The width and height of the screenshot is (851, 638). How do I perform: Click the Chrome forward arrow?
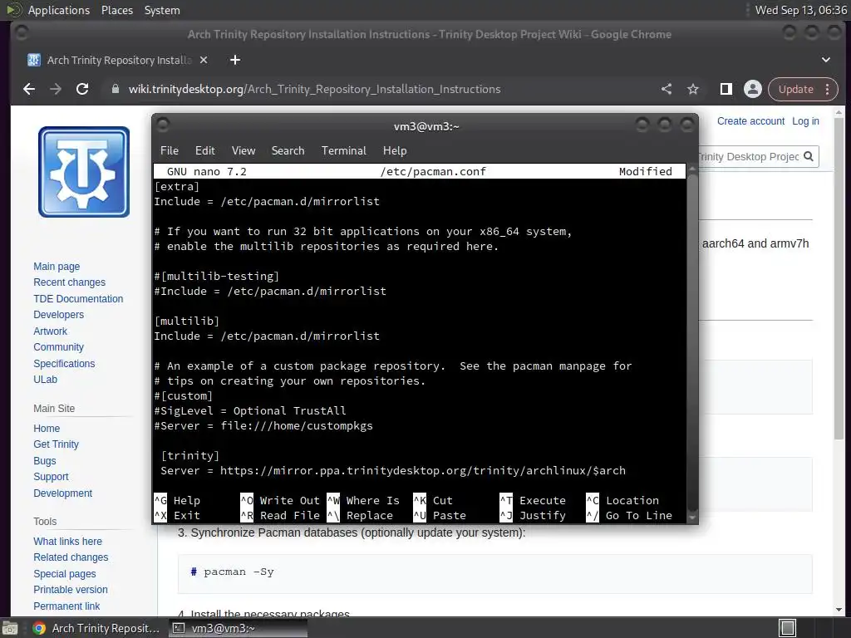pos(56,89)
